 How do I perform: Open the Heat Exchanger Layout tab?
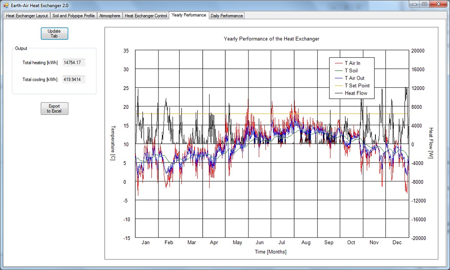(x=27, y=16)
